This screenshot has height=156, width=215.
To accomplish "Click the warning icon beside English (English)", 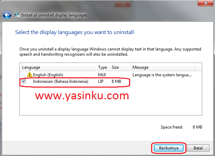I will [29, 75].
